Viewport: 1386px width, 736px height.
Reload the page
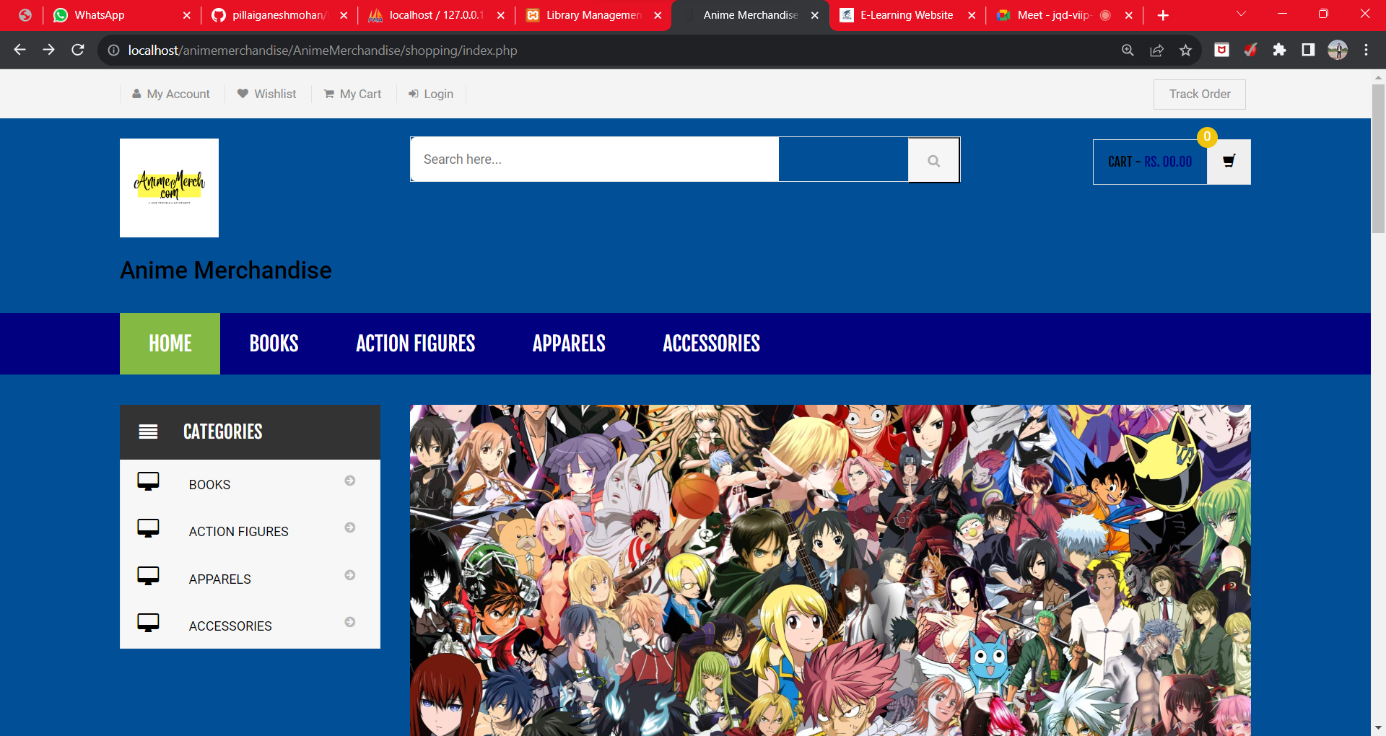click(x=78, y=50)
